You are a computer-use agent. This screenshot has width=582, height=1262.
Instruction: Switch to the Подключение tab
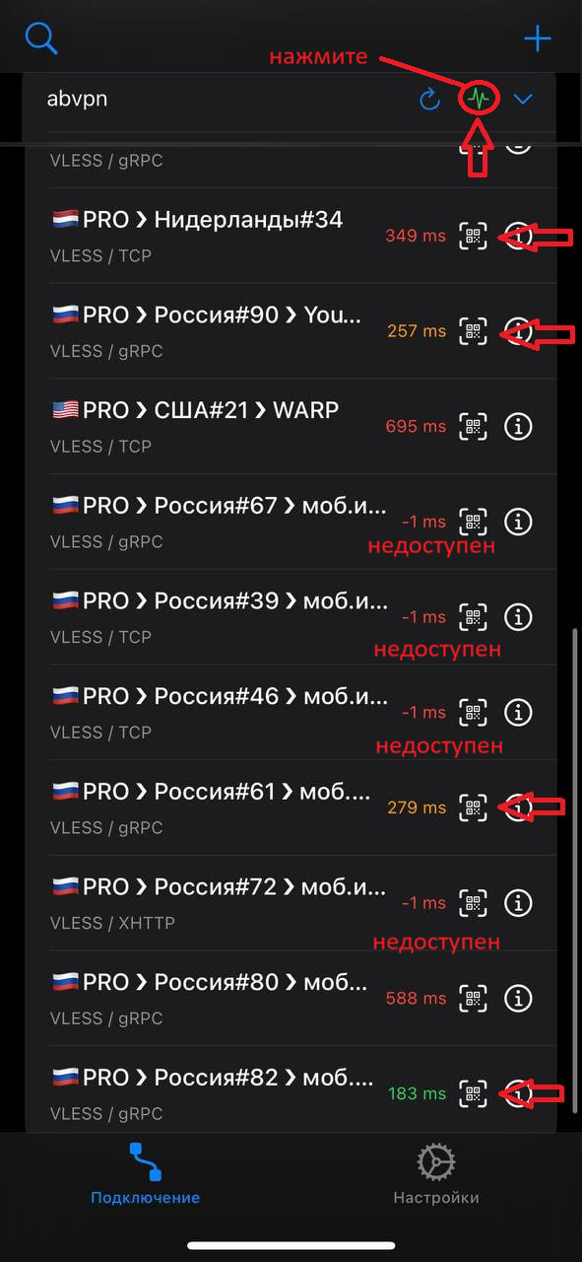(146, 1175)
